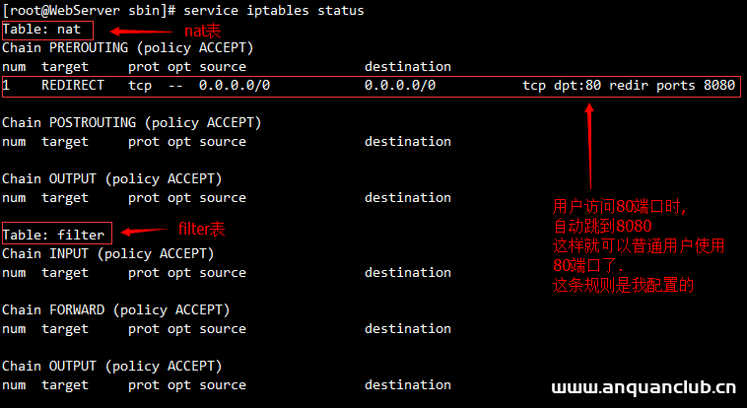Click the red "filter表" annotation

coord(201,229)
